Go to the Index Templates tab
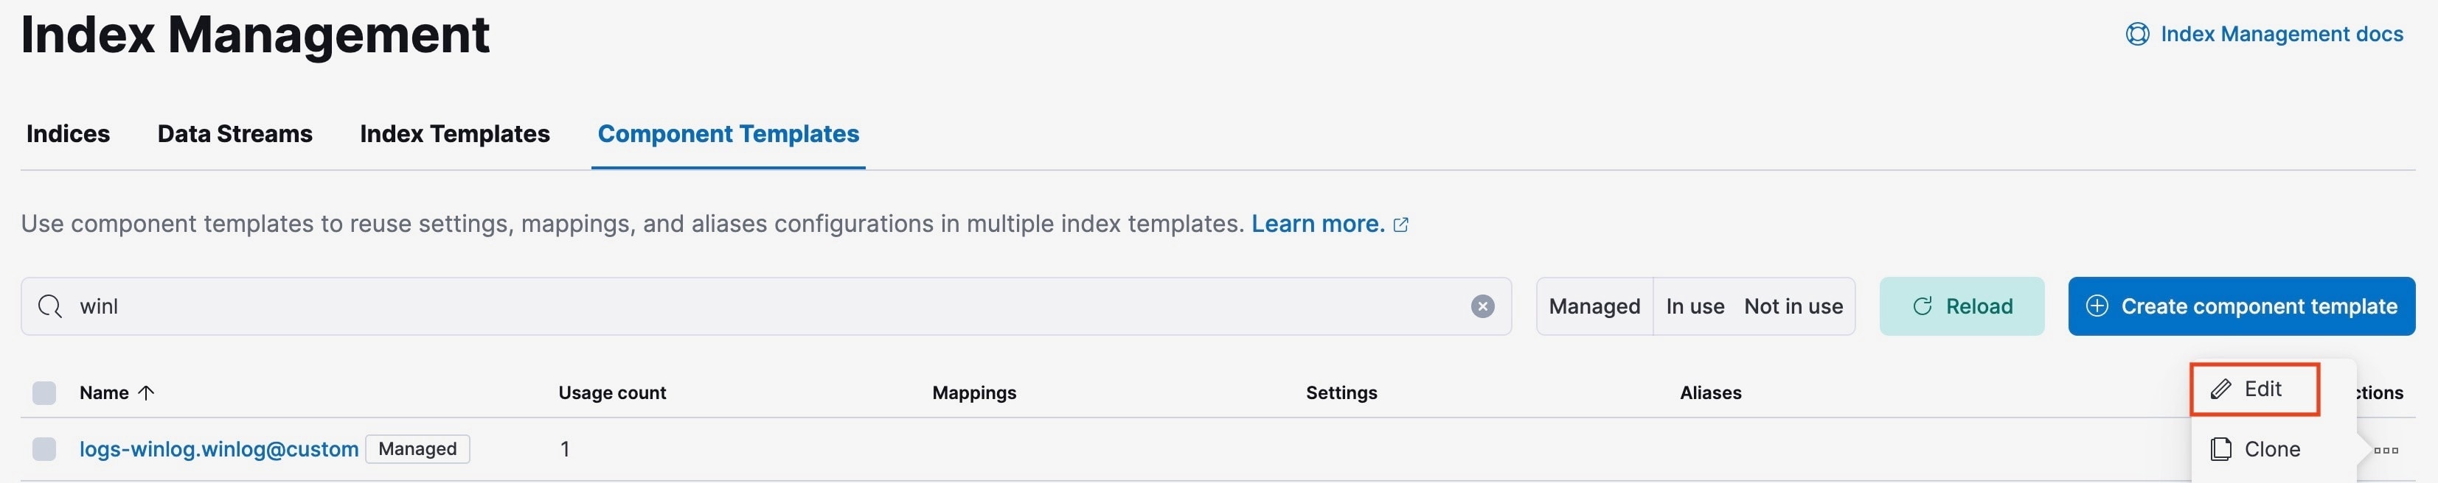 (x=454, y=134)
